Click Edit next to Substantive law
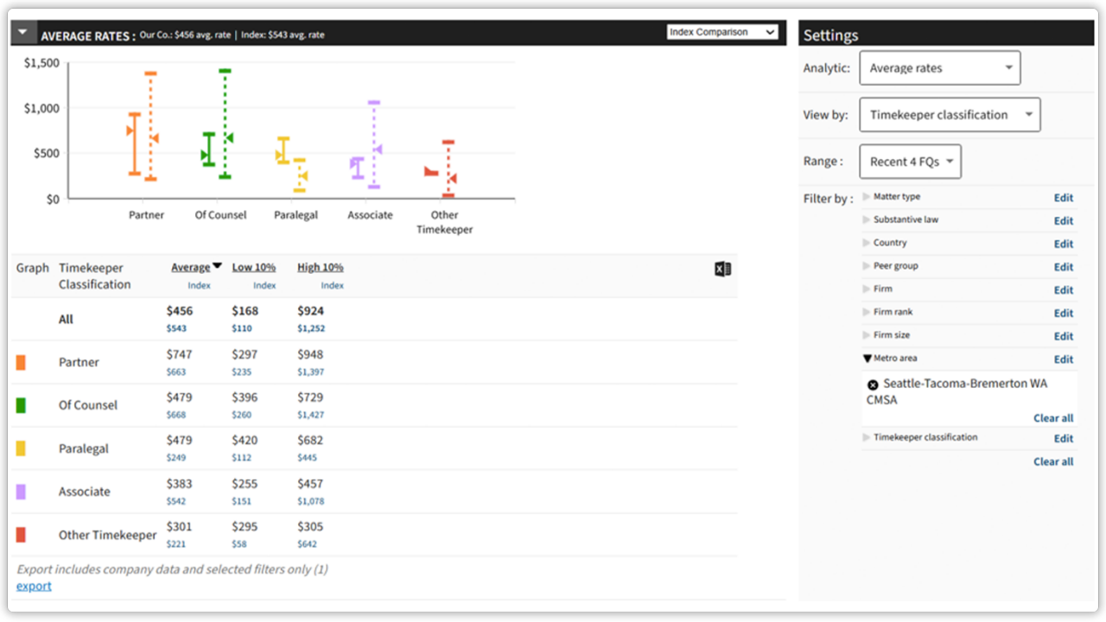1106x622 pixels. [x=1063, y=221]
